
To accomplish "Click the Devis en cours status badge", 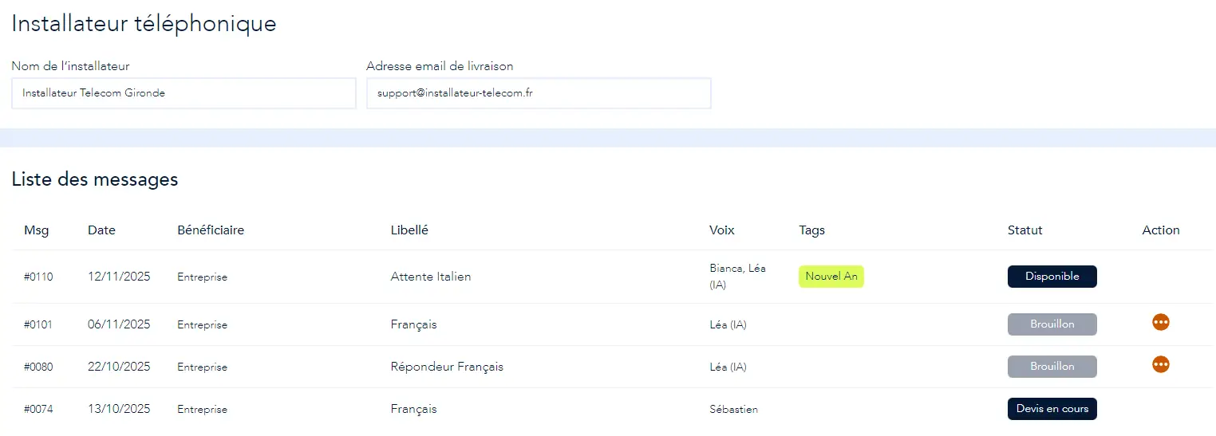I will [x=1052, y=409].
